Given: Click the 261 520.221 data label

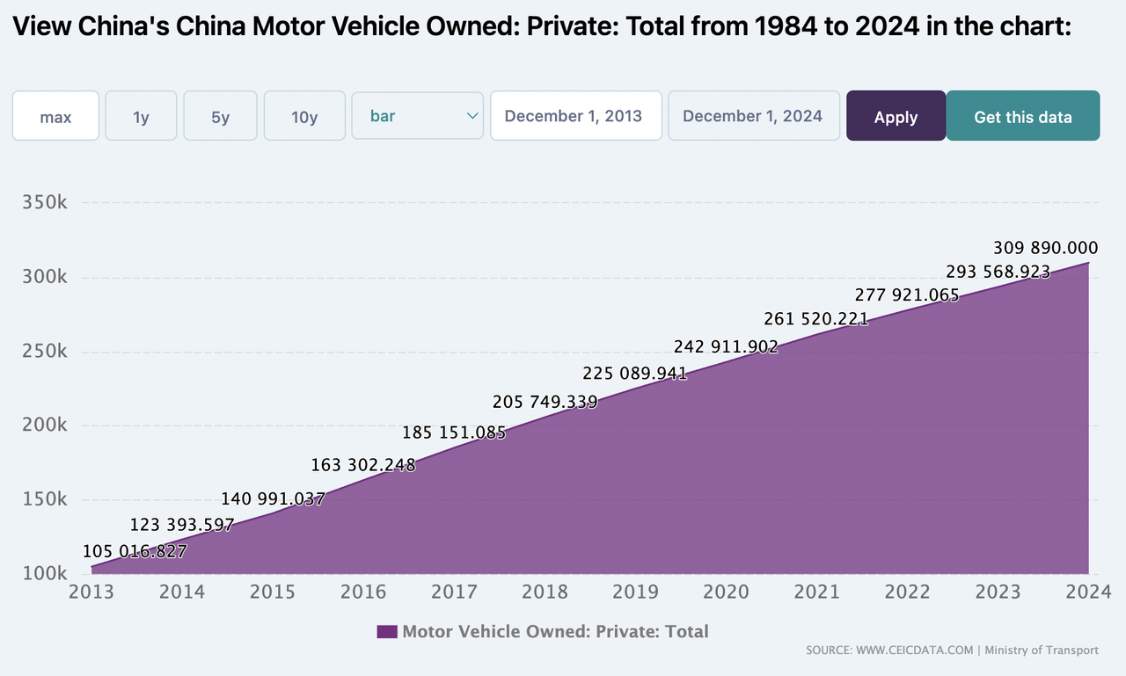Looking at the screenshot, I should point(816,319).
